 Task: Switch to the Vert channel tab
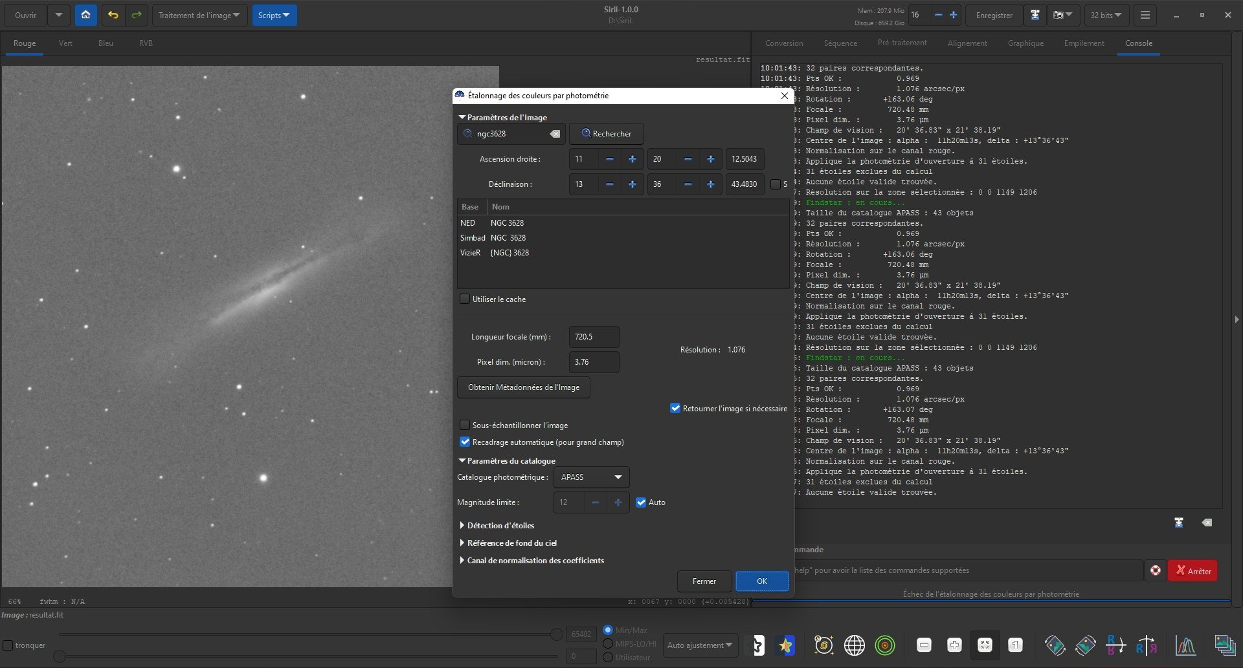point(65,43)
